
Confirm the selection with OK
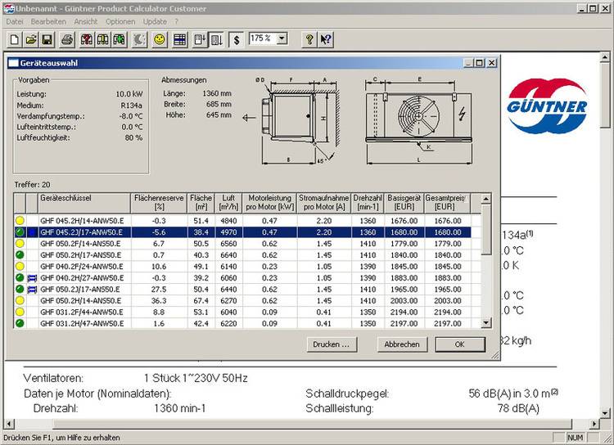pyautogui.click(x=459, y=344)
